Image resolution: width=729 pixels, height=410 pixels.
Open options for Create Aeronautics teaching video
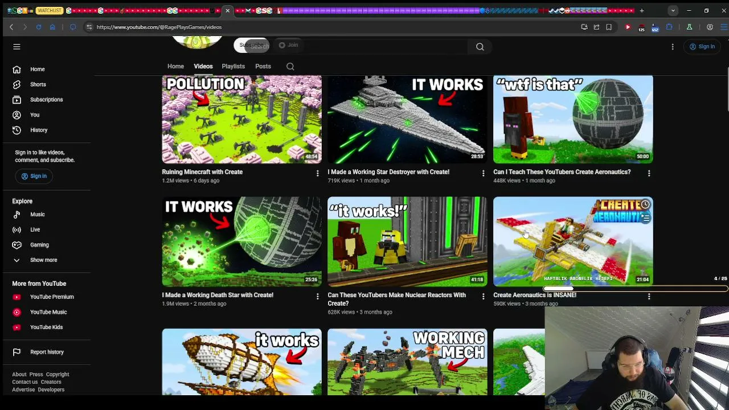click(x=649, y=173)
